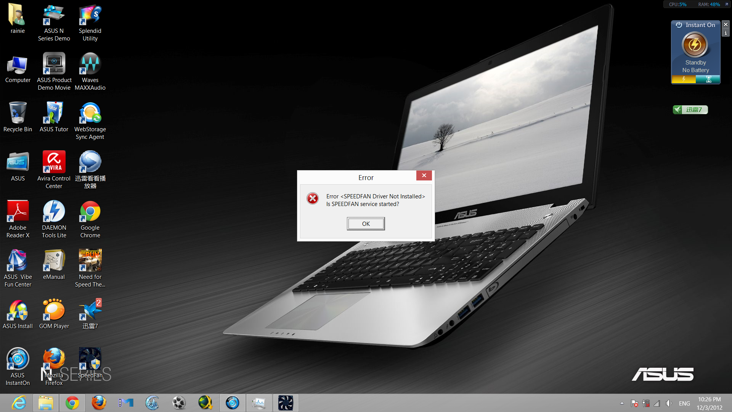Open the ASUS folder icon

pyautogui.click(x=18, y=166)
